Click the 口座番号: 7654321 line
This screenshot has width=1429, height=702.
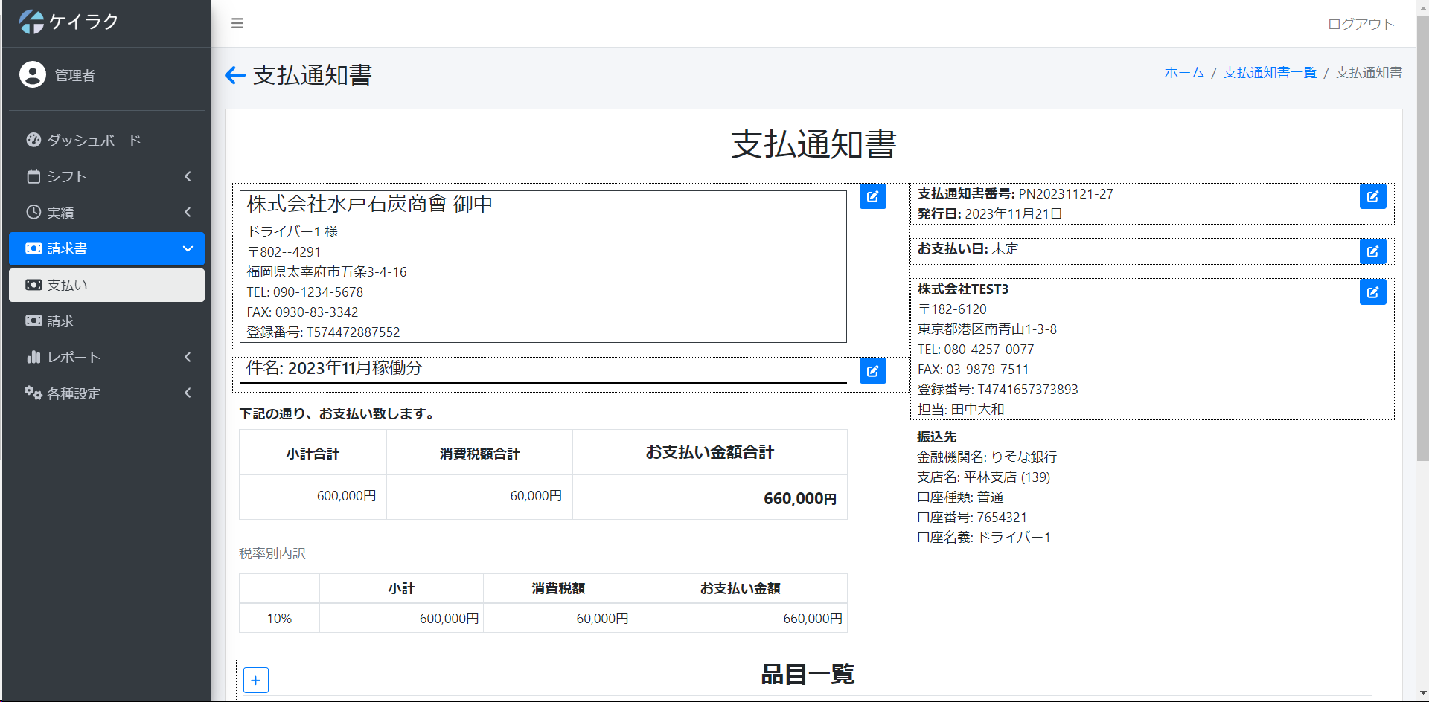point(972,517)
